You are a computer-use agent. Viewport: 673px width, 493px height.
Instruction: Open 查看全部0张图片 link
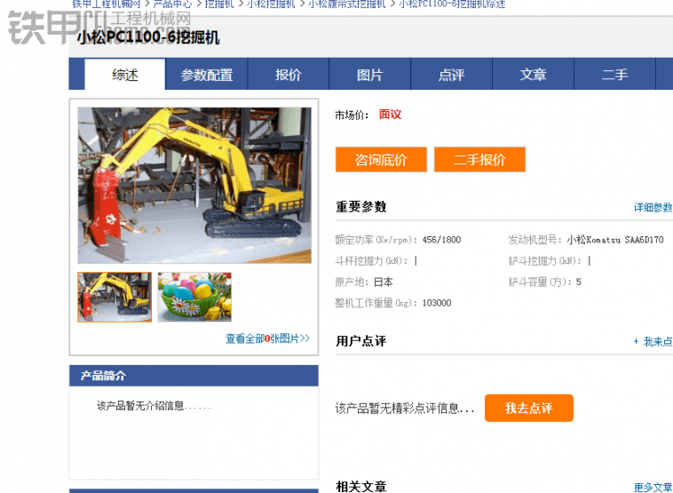268,338
